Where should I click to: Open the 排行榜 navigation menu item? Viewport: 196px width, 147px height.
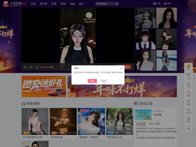(43, 4)
